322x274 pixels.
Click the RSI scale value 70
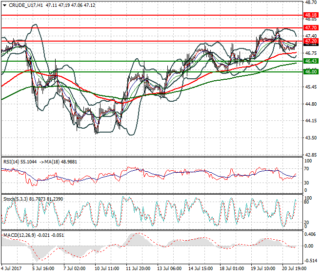click(306, 169)
